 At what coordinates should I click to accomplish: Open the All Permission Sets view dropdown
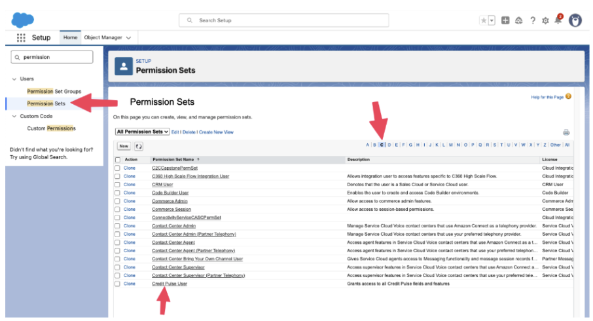pos(142,132)
